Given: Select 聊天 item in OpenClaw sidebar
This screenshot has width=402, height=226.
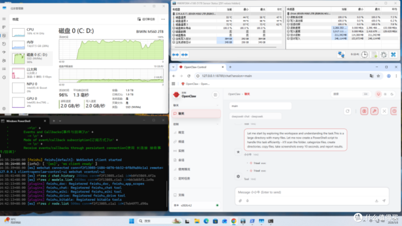Looking at the screenshot, I should [196, 114].
